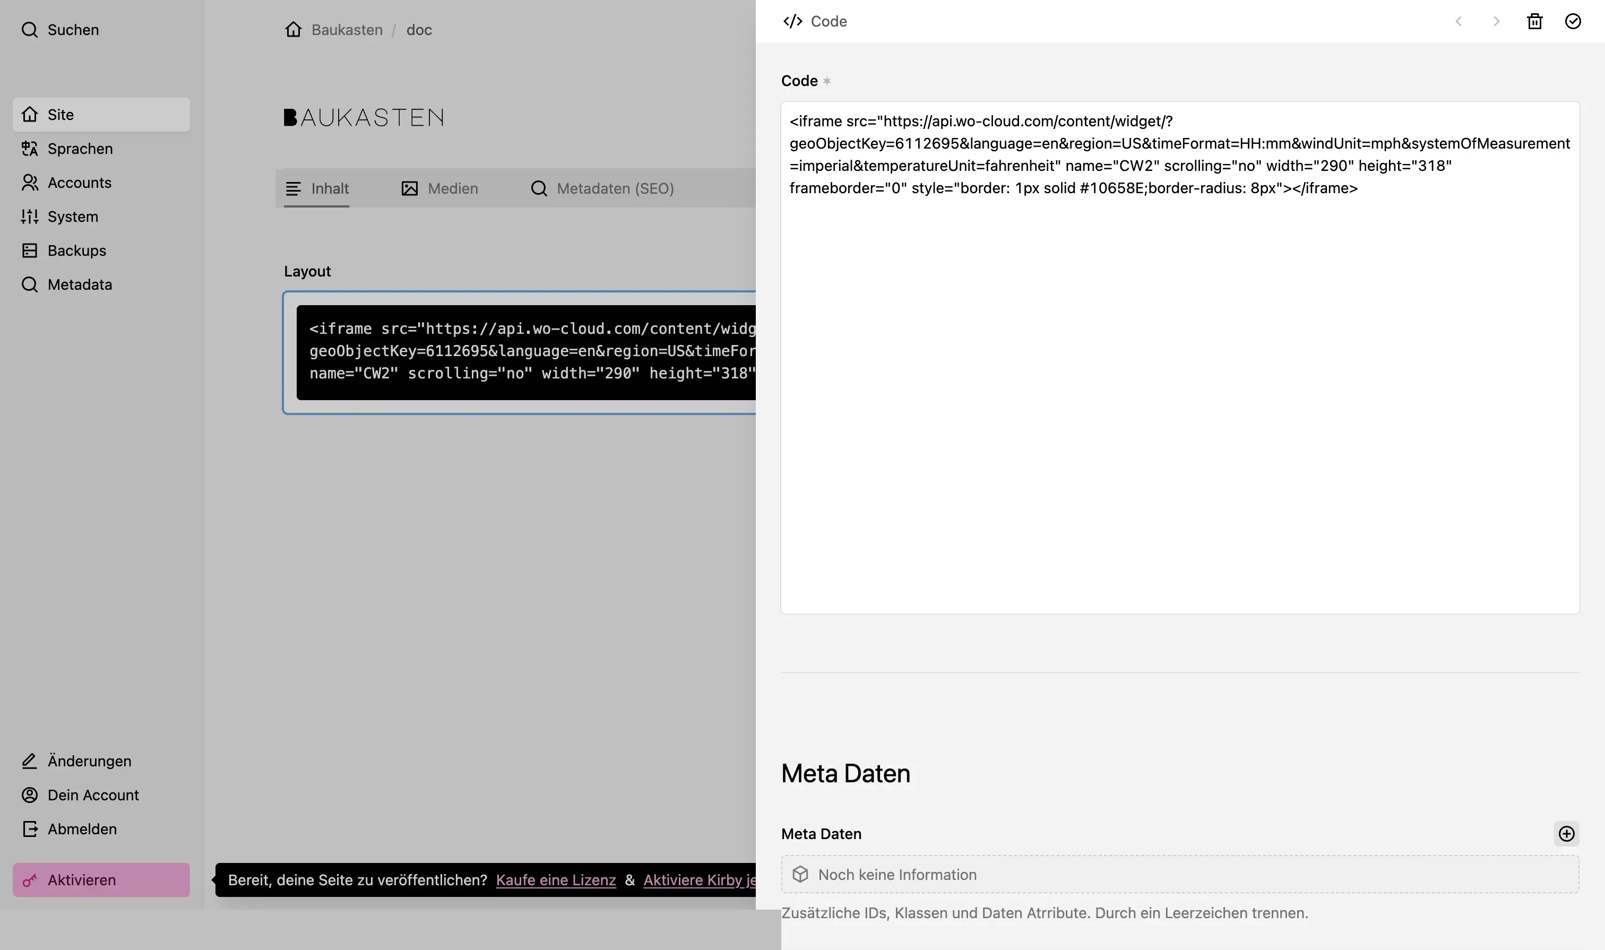Open Kaufe eine Lizenz link
This screenshot has width=1605, height=950.
click(x=555, y=879)
